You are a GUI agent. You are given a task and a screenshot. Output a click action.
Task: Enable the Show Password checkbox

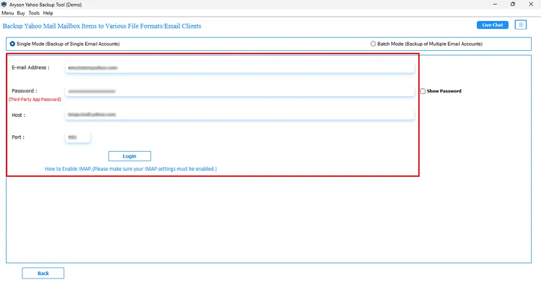[x=423, y=91]
